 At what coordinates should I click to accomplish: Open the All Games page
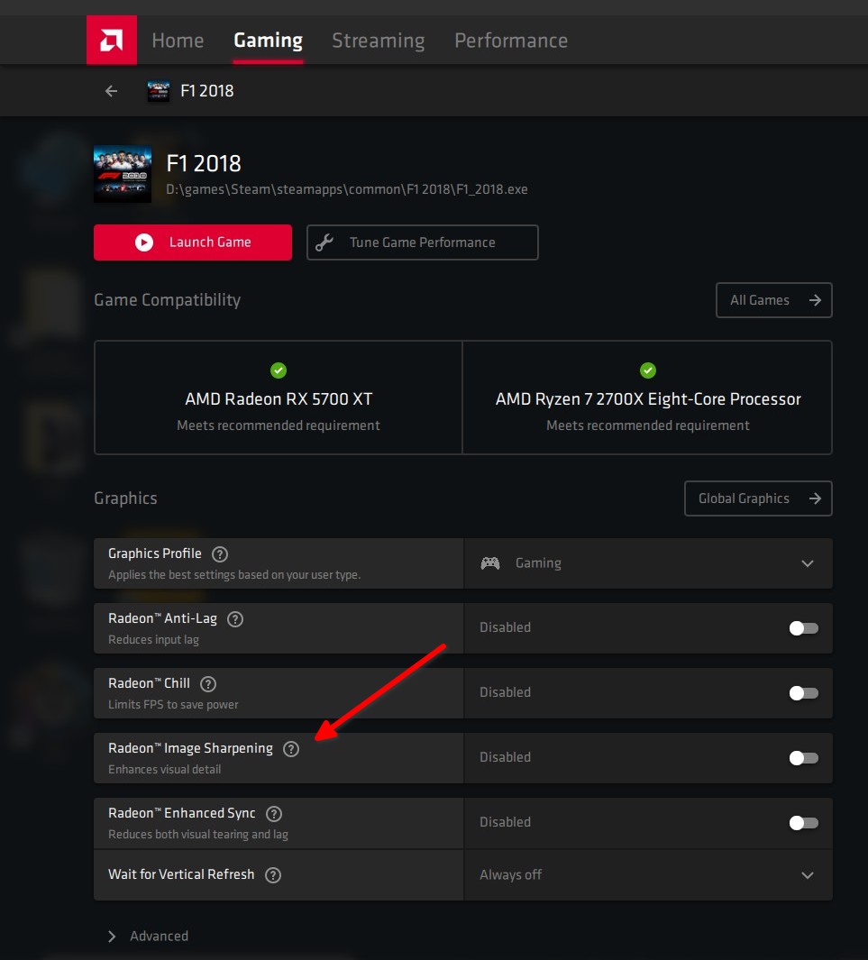[x=772, y=299]
